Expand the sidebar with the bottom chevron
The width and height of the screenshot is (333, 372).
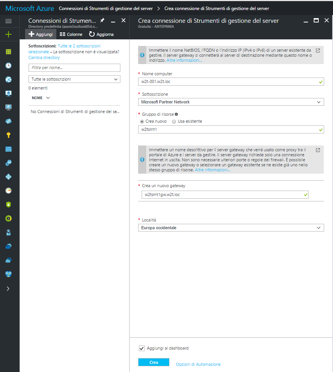8,289
